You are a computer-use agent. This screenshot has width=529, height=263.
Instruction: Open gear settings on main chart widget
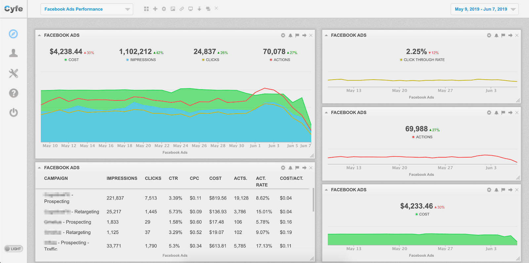(283, 35)
